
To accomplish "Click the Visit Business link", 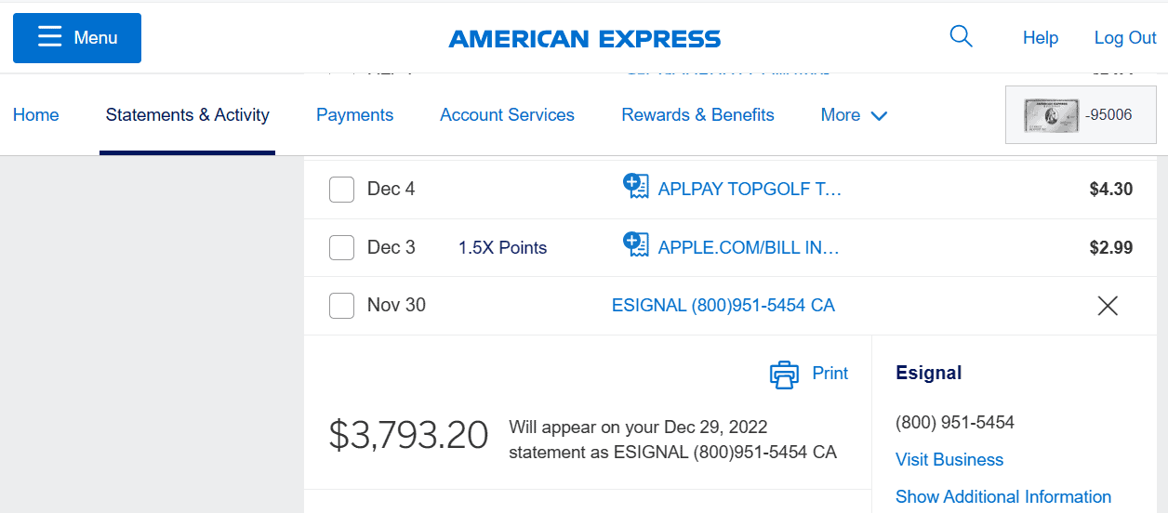I will [949, 460].
